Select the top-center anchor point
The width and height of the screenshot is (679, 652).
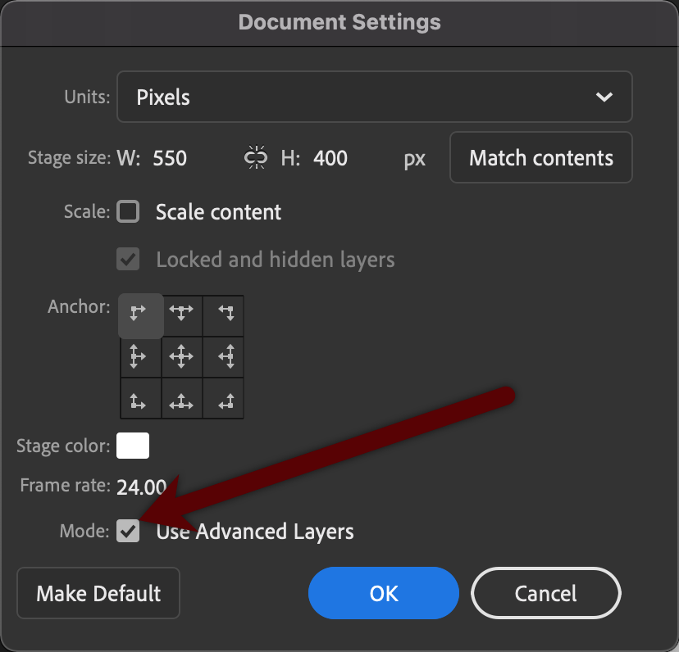click(x=181, y=315)
